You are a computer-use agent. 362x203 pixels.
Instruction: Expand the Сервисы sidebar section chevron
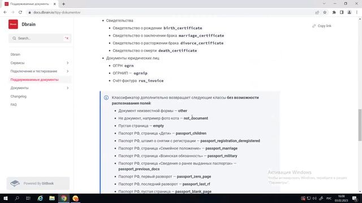tap(68, 63)
